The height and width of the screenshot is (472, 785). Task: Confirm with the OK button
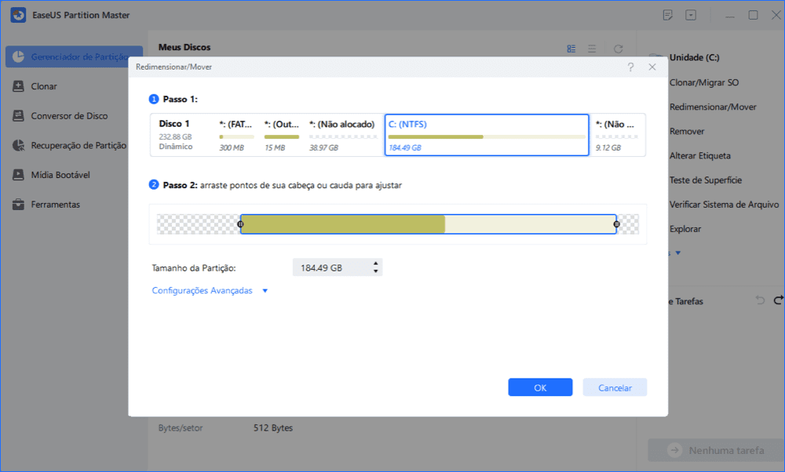tap(540, 387)
